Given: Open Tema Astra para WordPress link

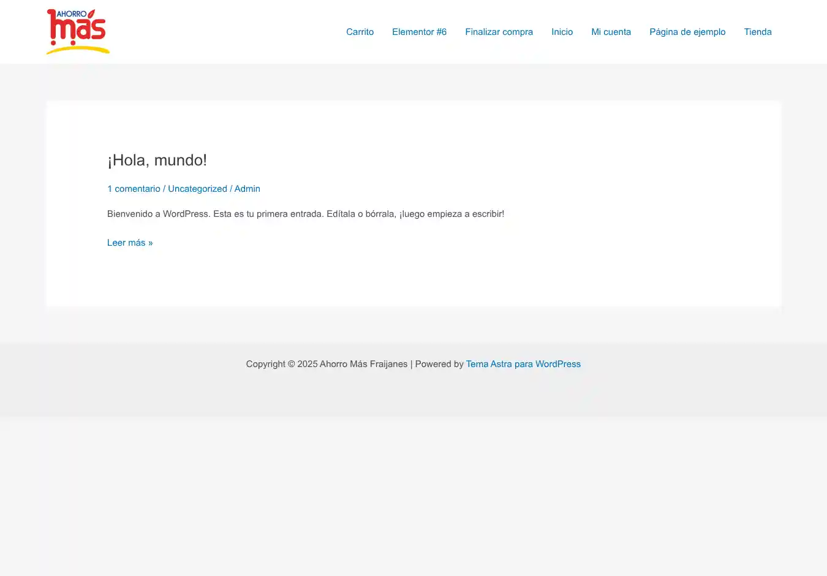Looking at the screenshot, I should pyautogui.click(x=523, y=364).
